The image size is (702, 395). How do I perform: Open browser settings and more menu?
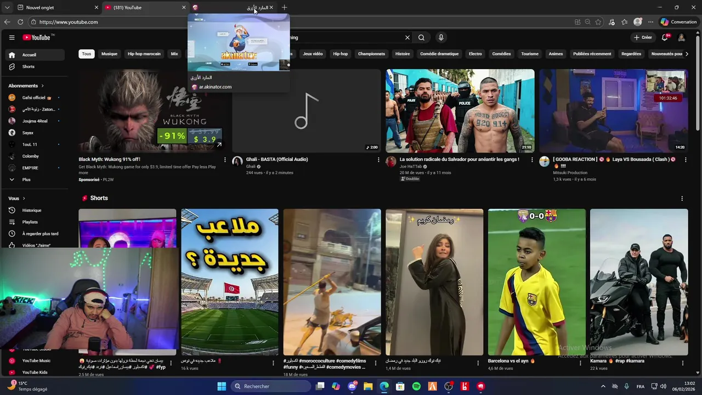point(650,22)
